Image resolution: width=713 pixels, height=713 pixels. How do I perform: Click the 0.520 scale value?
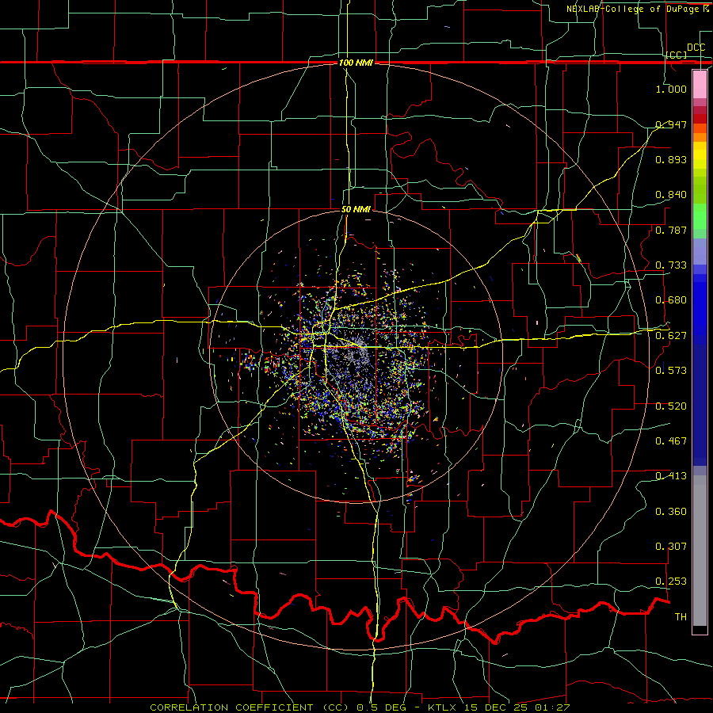coord(671,406)
